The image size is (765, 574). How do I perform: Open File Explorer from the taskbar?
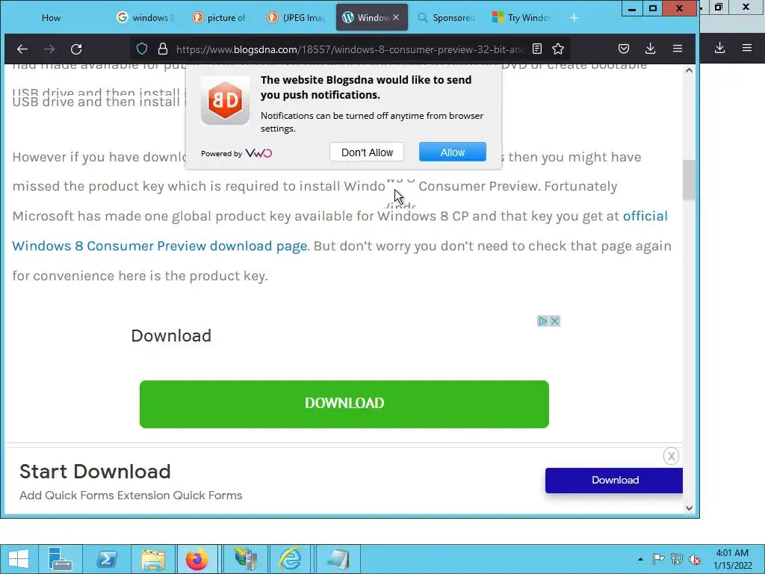point(152,559)
